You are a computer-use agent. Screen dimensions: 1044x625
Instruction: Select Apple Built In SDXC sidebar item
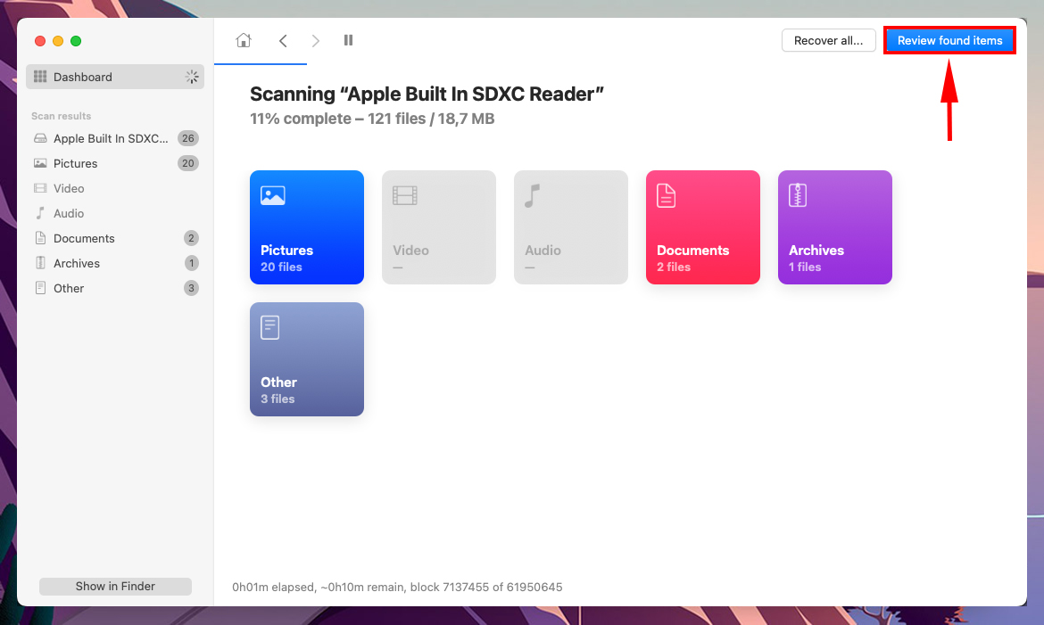[x=115, y=138]
